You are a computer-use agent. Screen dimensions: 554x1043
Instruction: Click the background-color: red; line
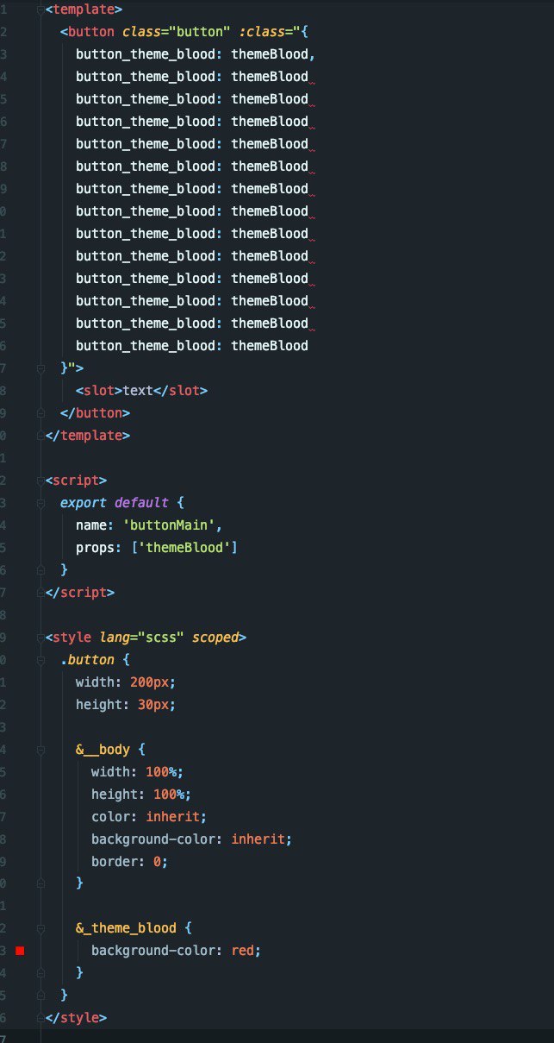click(176, 952)
